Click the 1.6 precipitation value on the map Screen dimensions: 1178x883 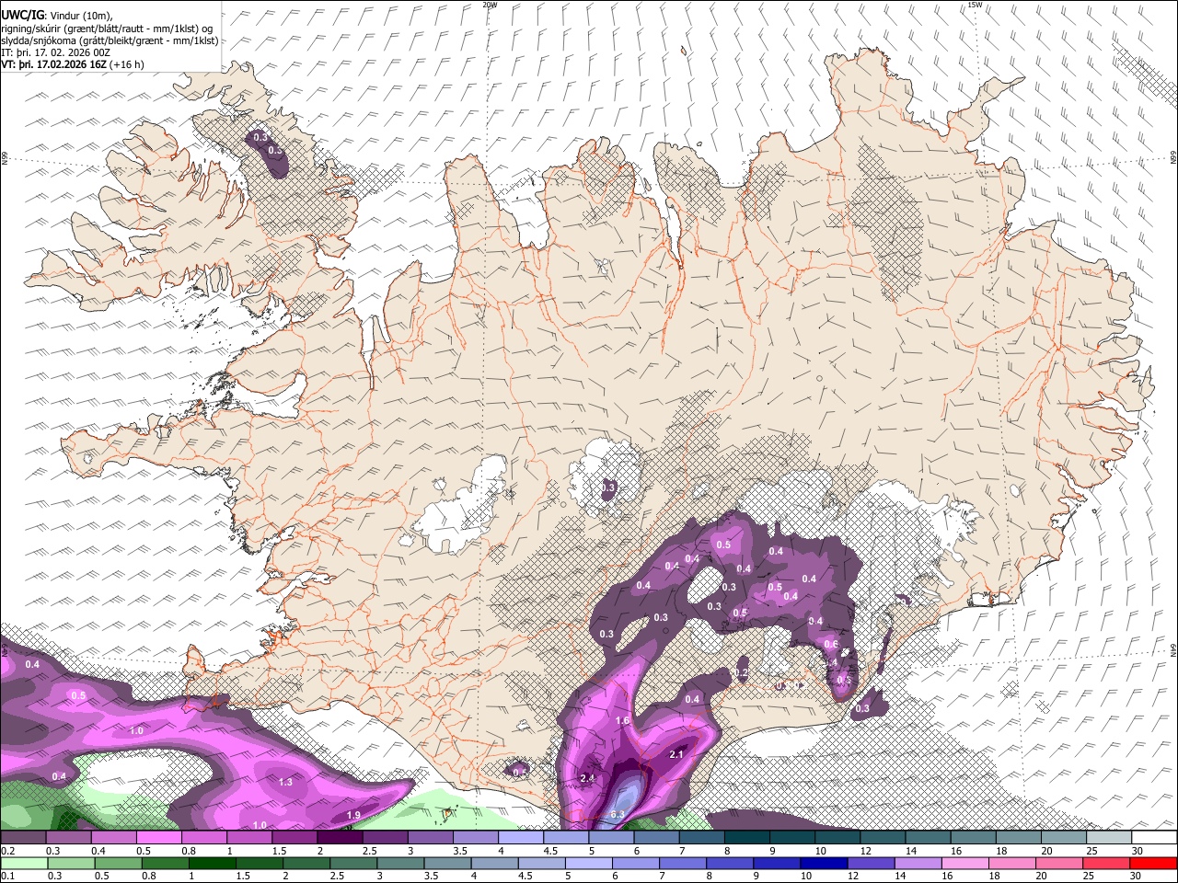pos(622,721)
